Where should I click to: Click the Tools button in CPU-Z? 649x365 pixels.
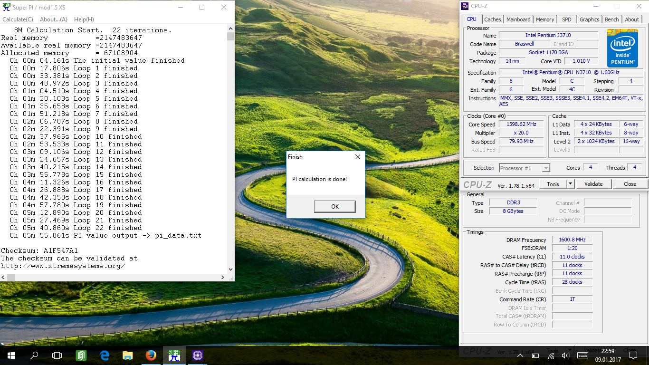coord(553,184)
